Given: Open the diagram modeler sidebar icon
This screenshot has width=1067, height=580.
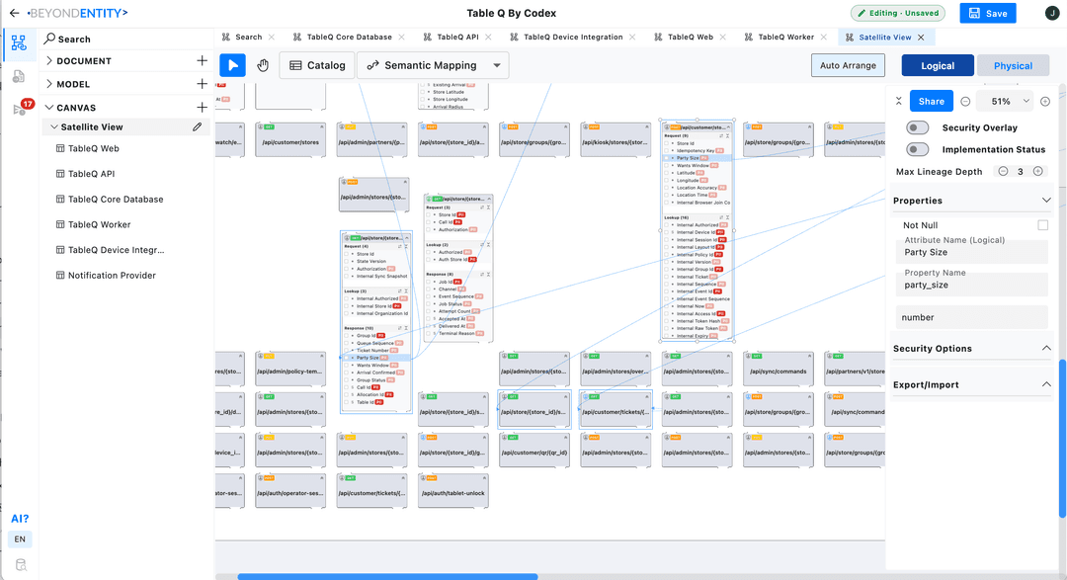Looking at the screenshot, I should tap(19, 42).
